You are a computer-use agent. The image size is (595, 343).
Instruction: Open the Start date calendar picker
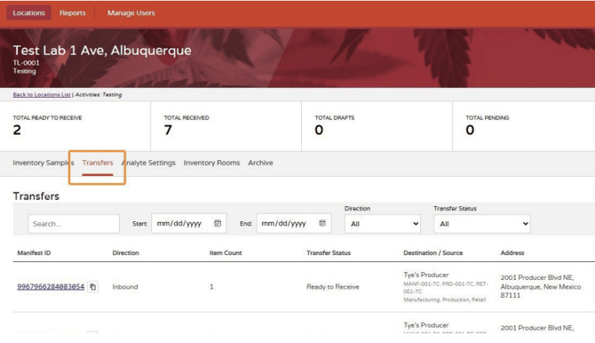[218, 223]
